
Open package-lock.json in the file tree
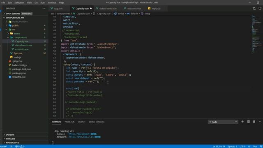21,69
